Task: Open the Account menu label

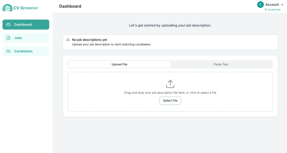Action: point(272,4)
